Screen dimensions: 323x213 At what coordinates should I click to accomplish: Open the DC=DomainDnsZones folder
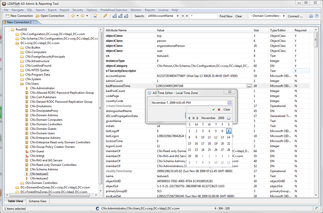point(17,187)
